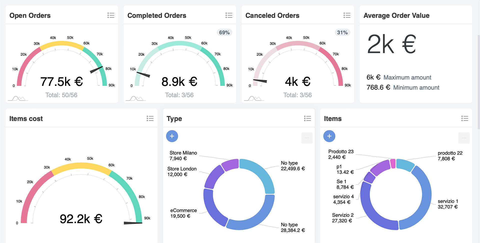Click the sparkline icon under Open Orders gauge

pyautogui.click(x=18, y=98)
